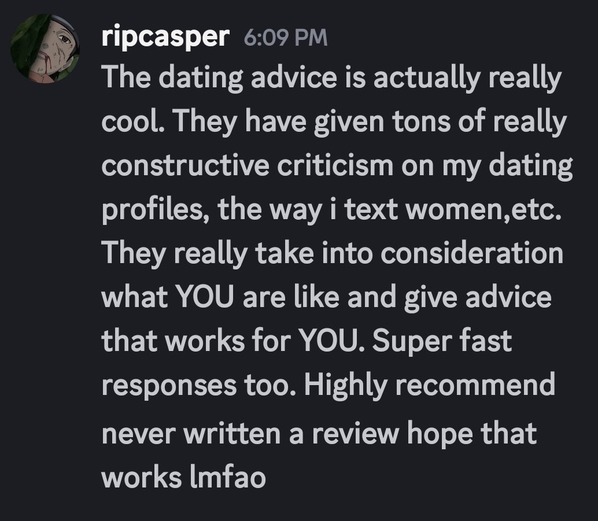
Task: Click the word 'lmfao' in the message
Action: (x=227, y=476)
